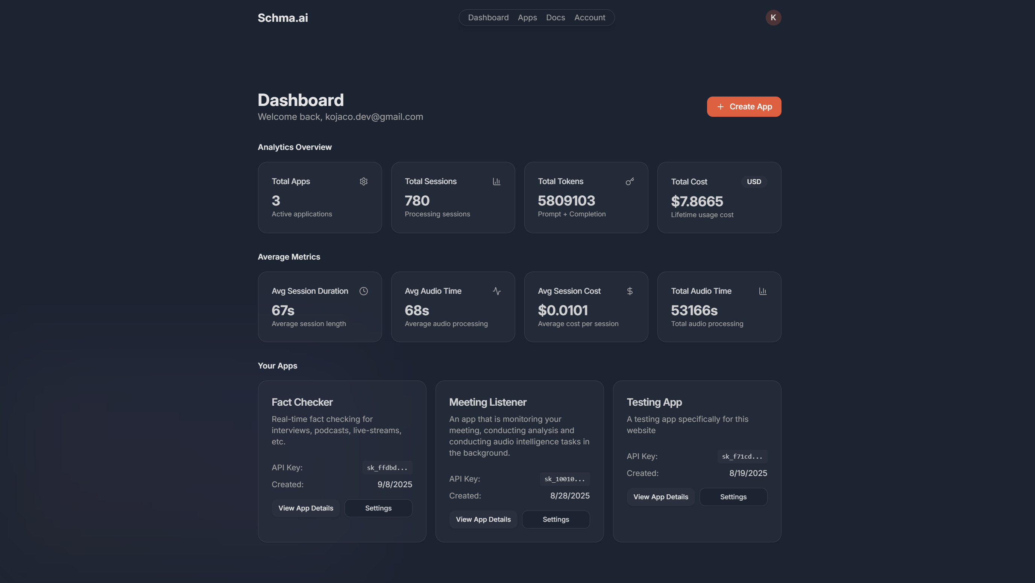Click key icon on Total Tokens card

[630, 181]
